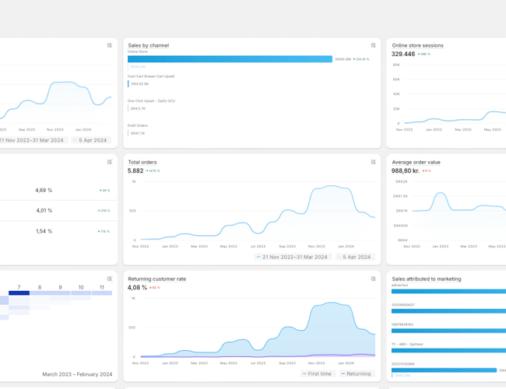Click report icon on conversion percentages card
Screen dimensions: 506x389
tap(110, 162)
